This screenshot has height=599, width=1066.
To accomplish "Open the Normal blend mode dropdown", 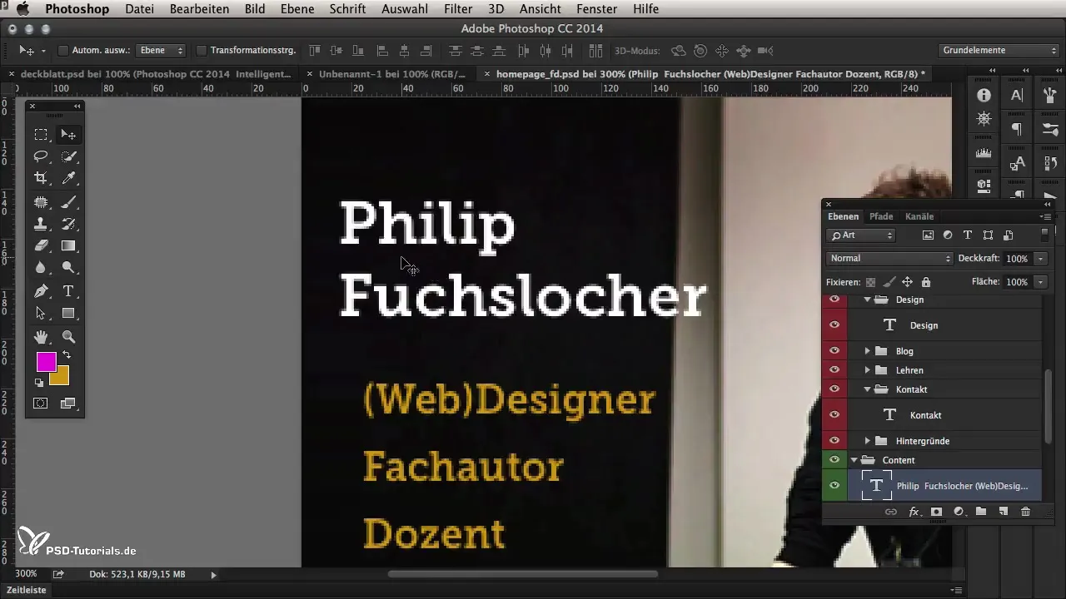I will click(x=889, y=259).
